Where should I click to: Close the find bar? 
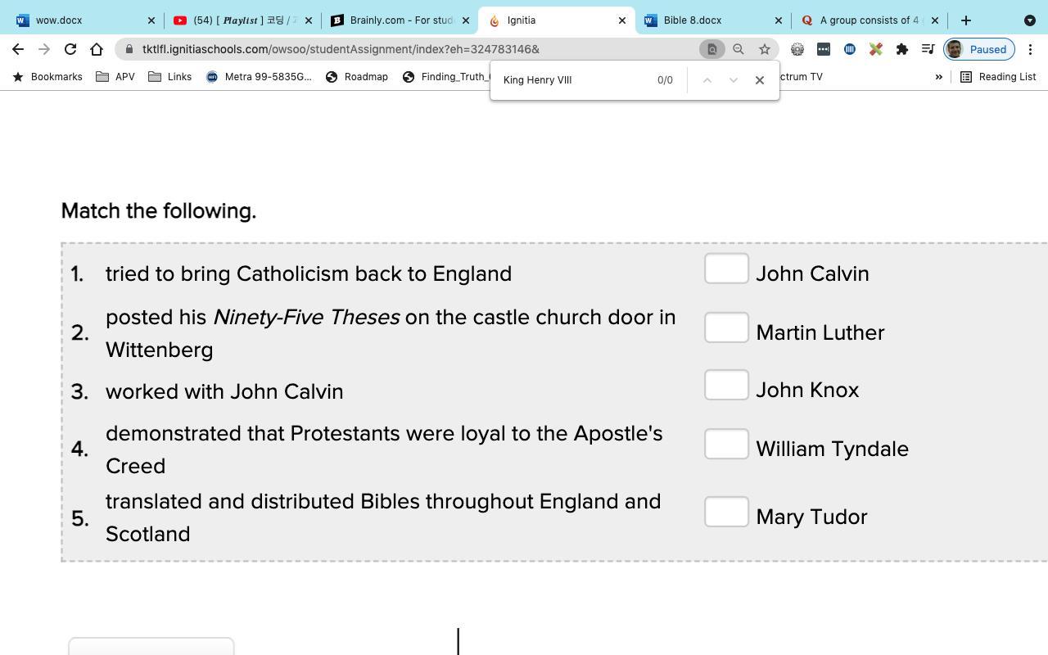[x=760, y=80]
